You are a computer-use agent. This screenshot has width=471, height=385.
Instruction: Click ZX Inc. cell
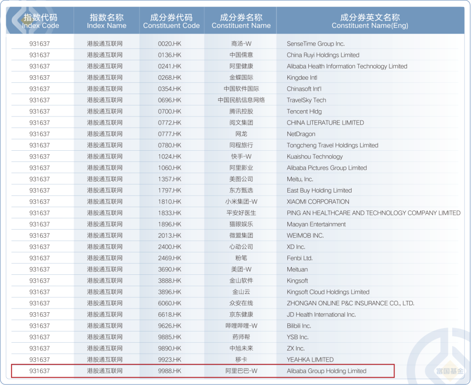click(296, 349)
